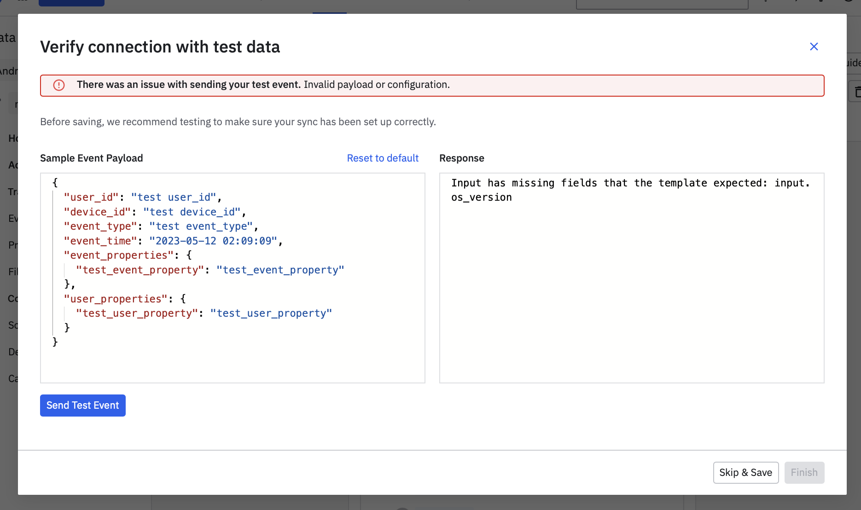Select the "test device_id" value in the payload
Screen dimensions: 861x510
(192, 212)
